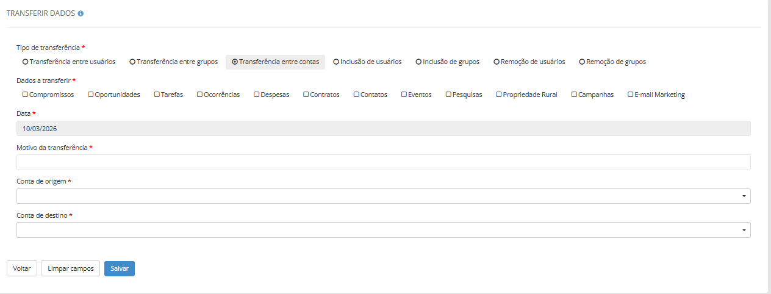Pick the Inclusão de grupos option
This screenshot has width=771, height=294.
pos(419,62)
